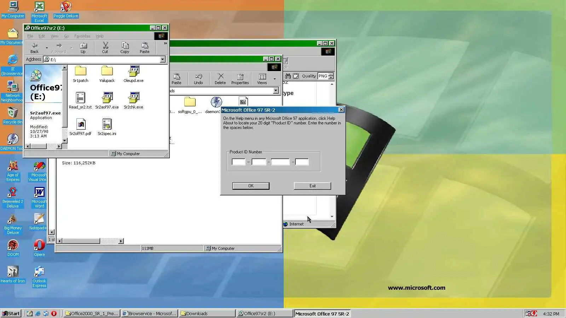Select the Oleupd.exe file
This screenshot has width=566, height=318.
(133, 74)
